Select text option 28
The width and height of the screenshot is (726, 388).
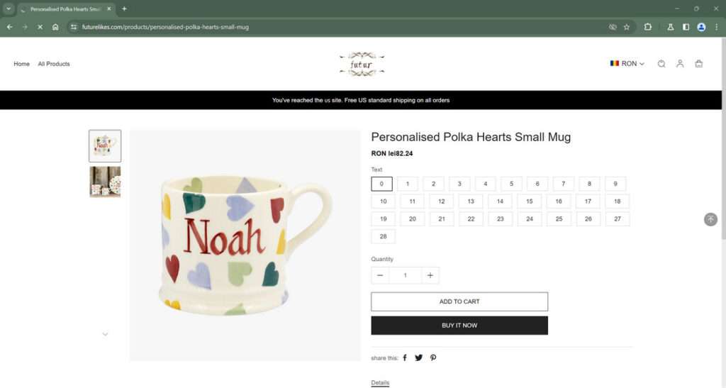tap(383, 236)
